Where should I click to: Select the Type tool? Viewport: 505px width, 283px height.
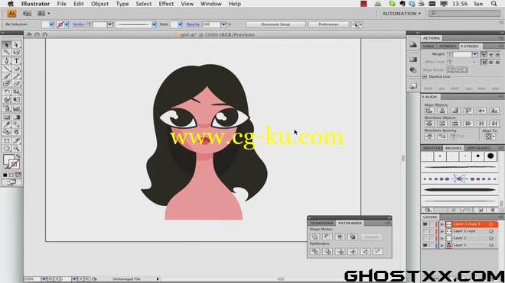tap(17, 61)
